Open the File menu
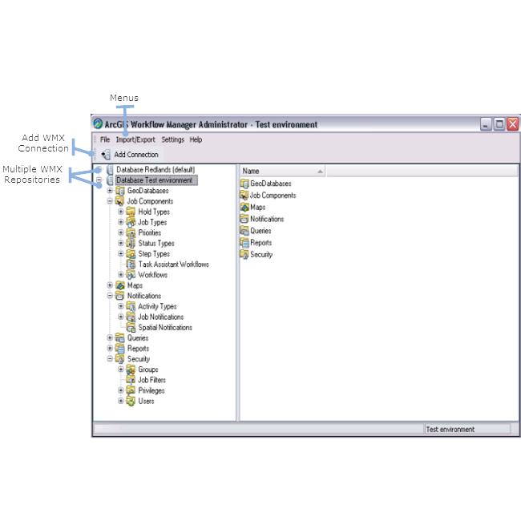 coord(105,139)
